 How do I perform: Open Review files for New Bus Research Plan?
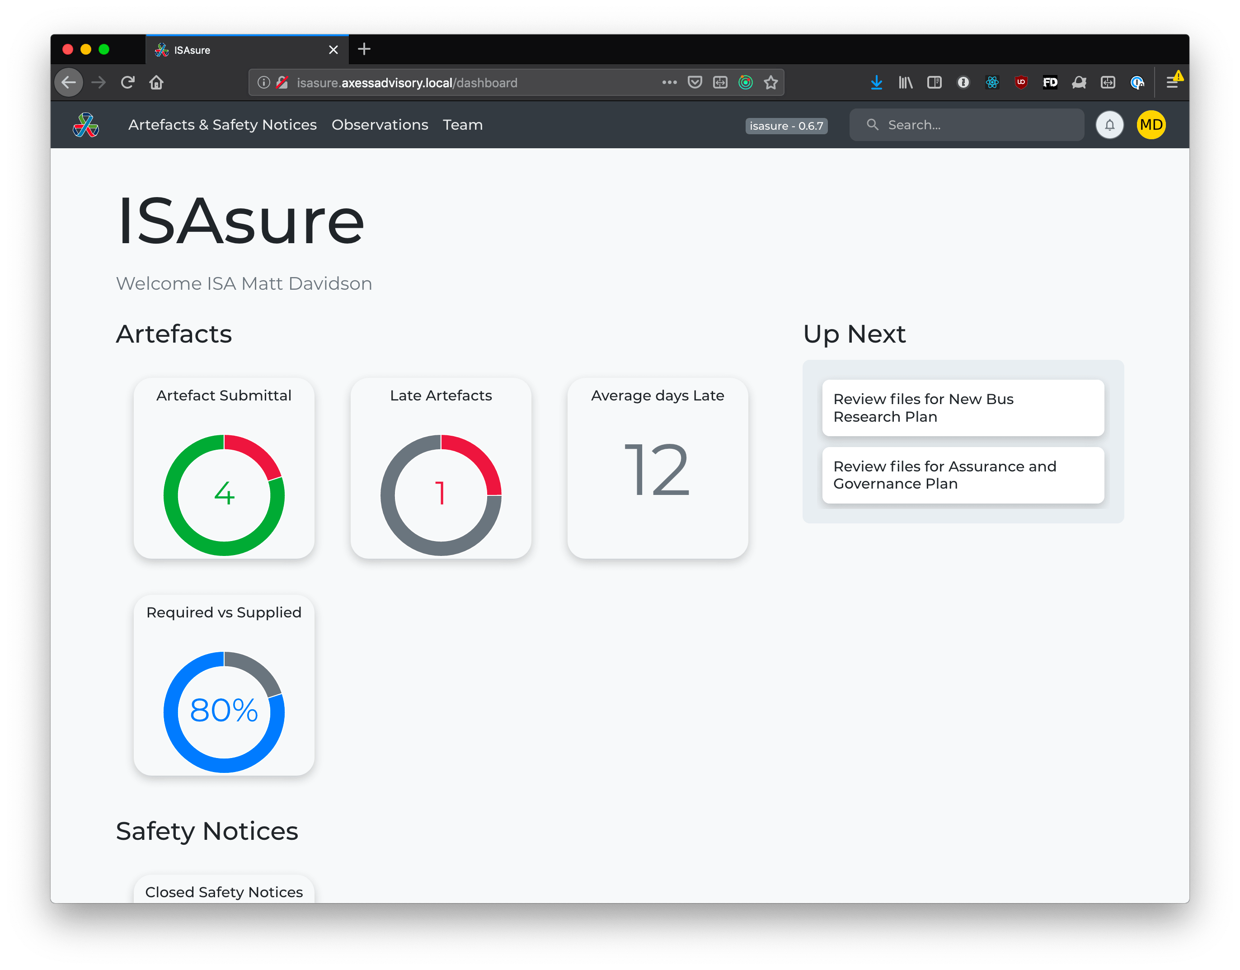963,408
